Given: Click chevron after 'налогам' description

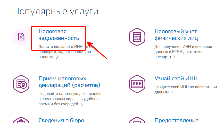Looking at the screenshot, I should 57,57.
